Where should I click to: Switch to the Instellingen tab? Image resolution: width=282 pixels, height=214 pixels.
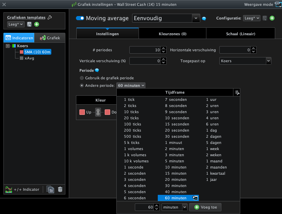point(107,34)
